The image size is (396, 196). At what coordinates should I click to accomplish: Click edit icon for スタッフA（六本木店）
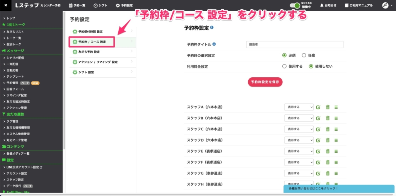coord(318,107)
